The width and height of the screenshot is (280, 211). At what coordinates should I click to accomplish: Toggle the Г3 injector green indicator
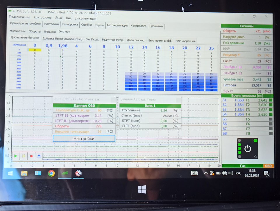pos(271,110)
